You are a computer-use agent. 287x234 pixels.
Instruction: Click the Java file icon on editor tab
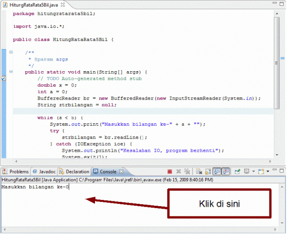pyautogui.click(x=5, y=5)
